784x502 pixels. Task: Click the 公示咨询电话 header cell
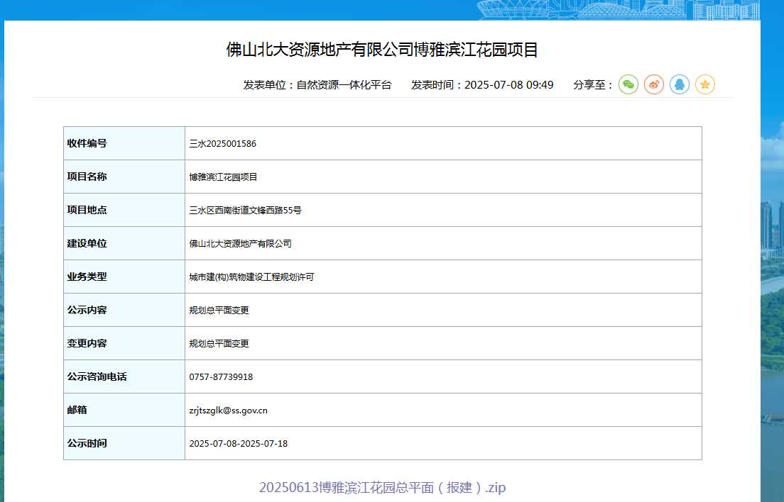[124, 376]
